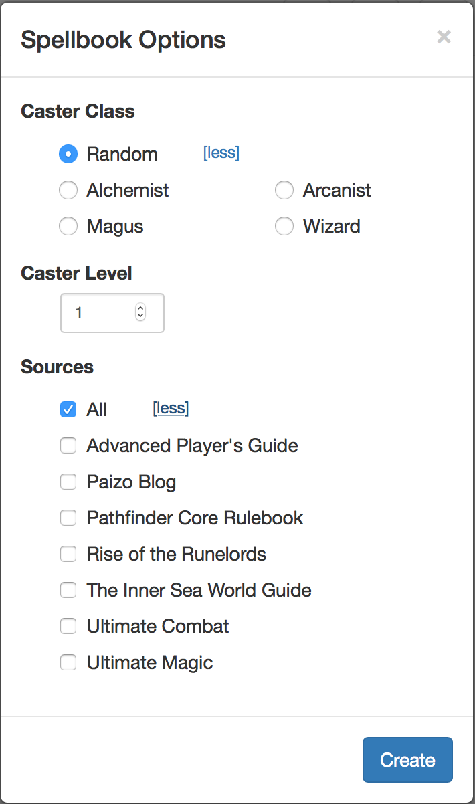Close the Spellbook Options dialog
475x804 pixels.
coord(444,37)
